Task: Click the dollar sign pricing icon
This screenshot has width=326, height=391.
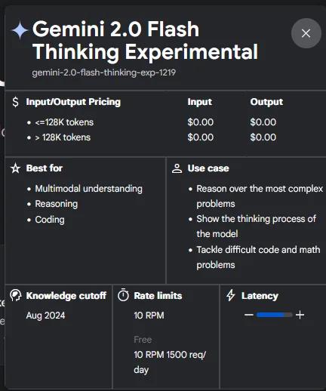Action: 15,102
